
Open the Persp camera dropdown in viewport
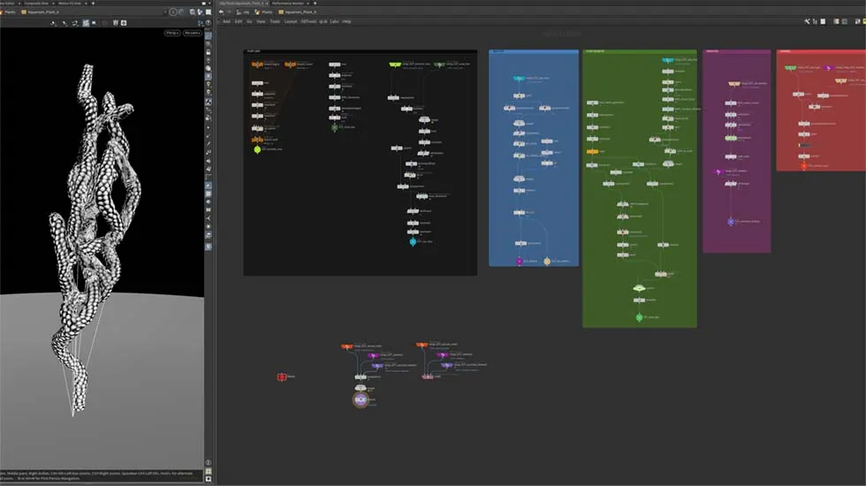coord(171,33)
